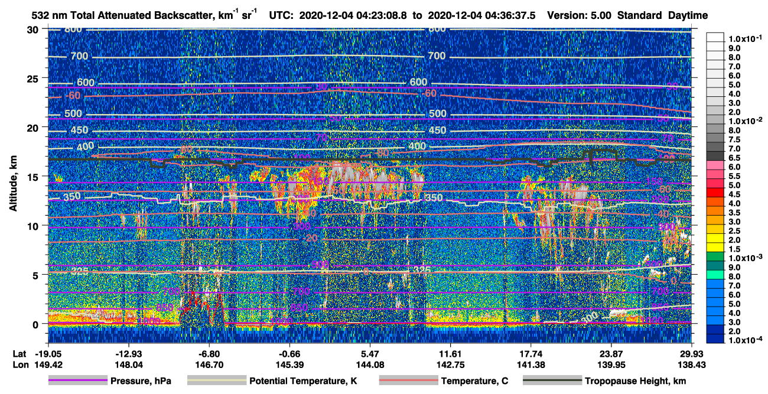
Task: Click the Potential Temperature, K legend line
Action: pos(216,381)
